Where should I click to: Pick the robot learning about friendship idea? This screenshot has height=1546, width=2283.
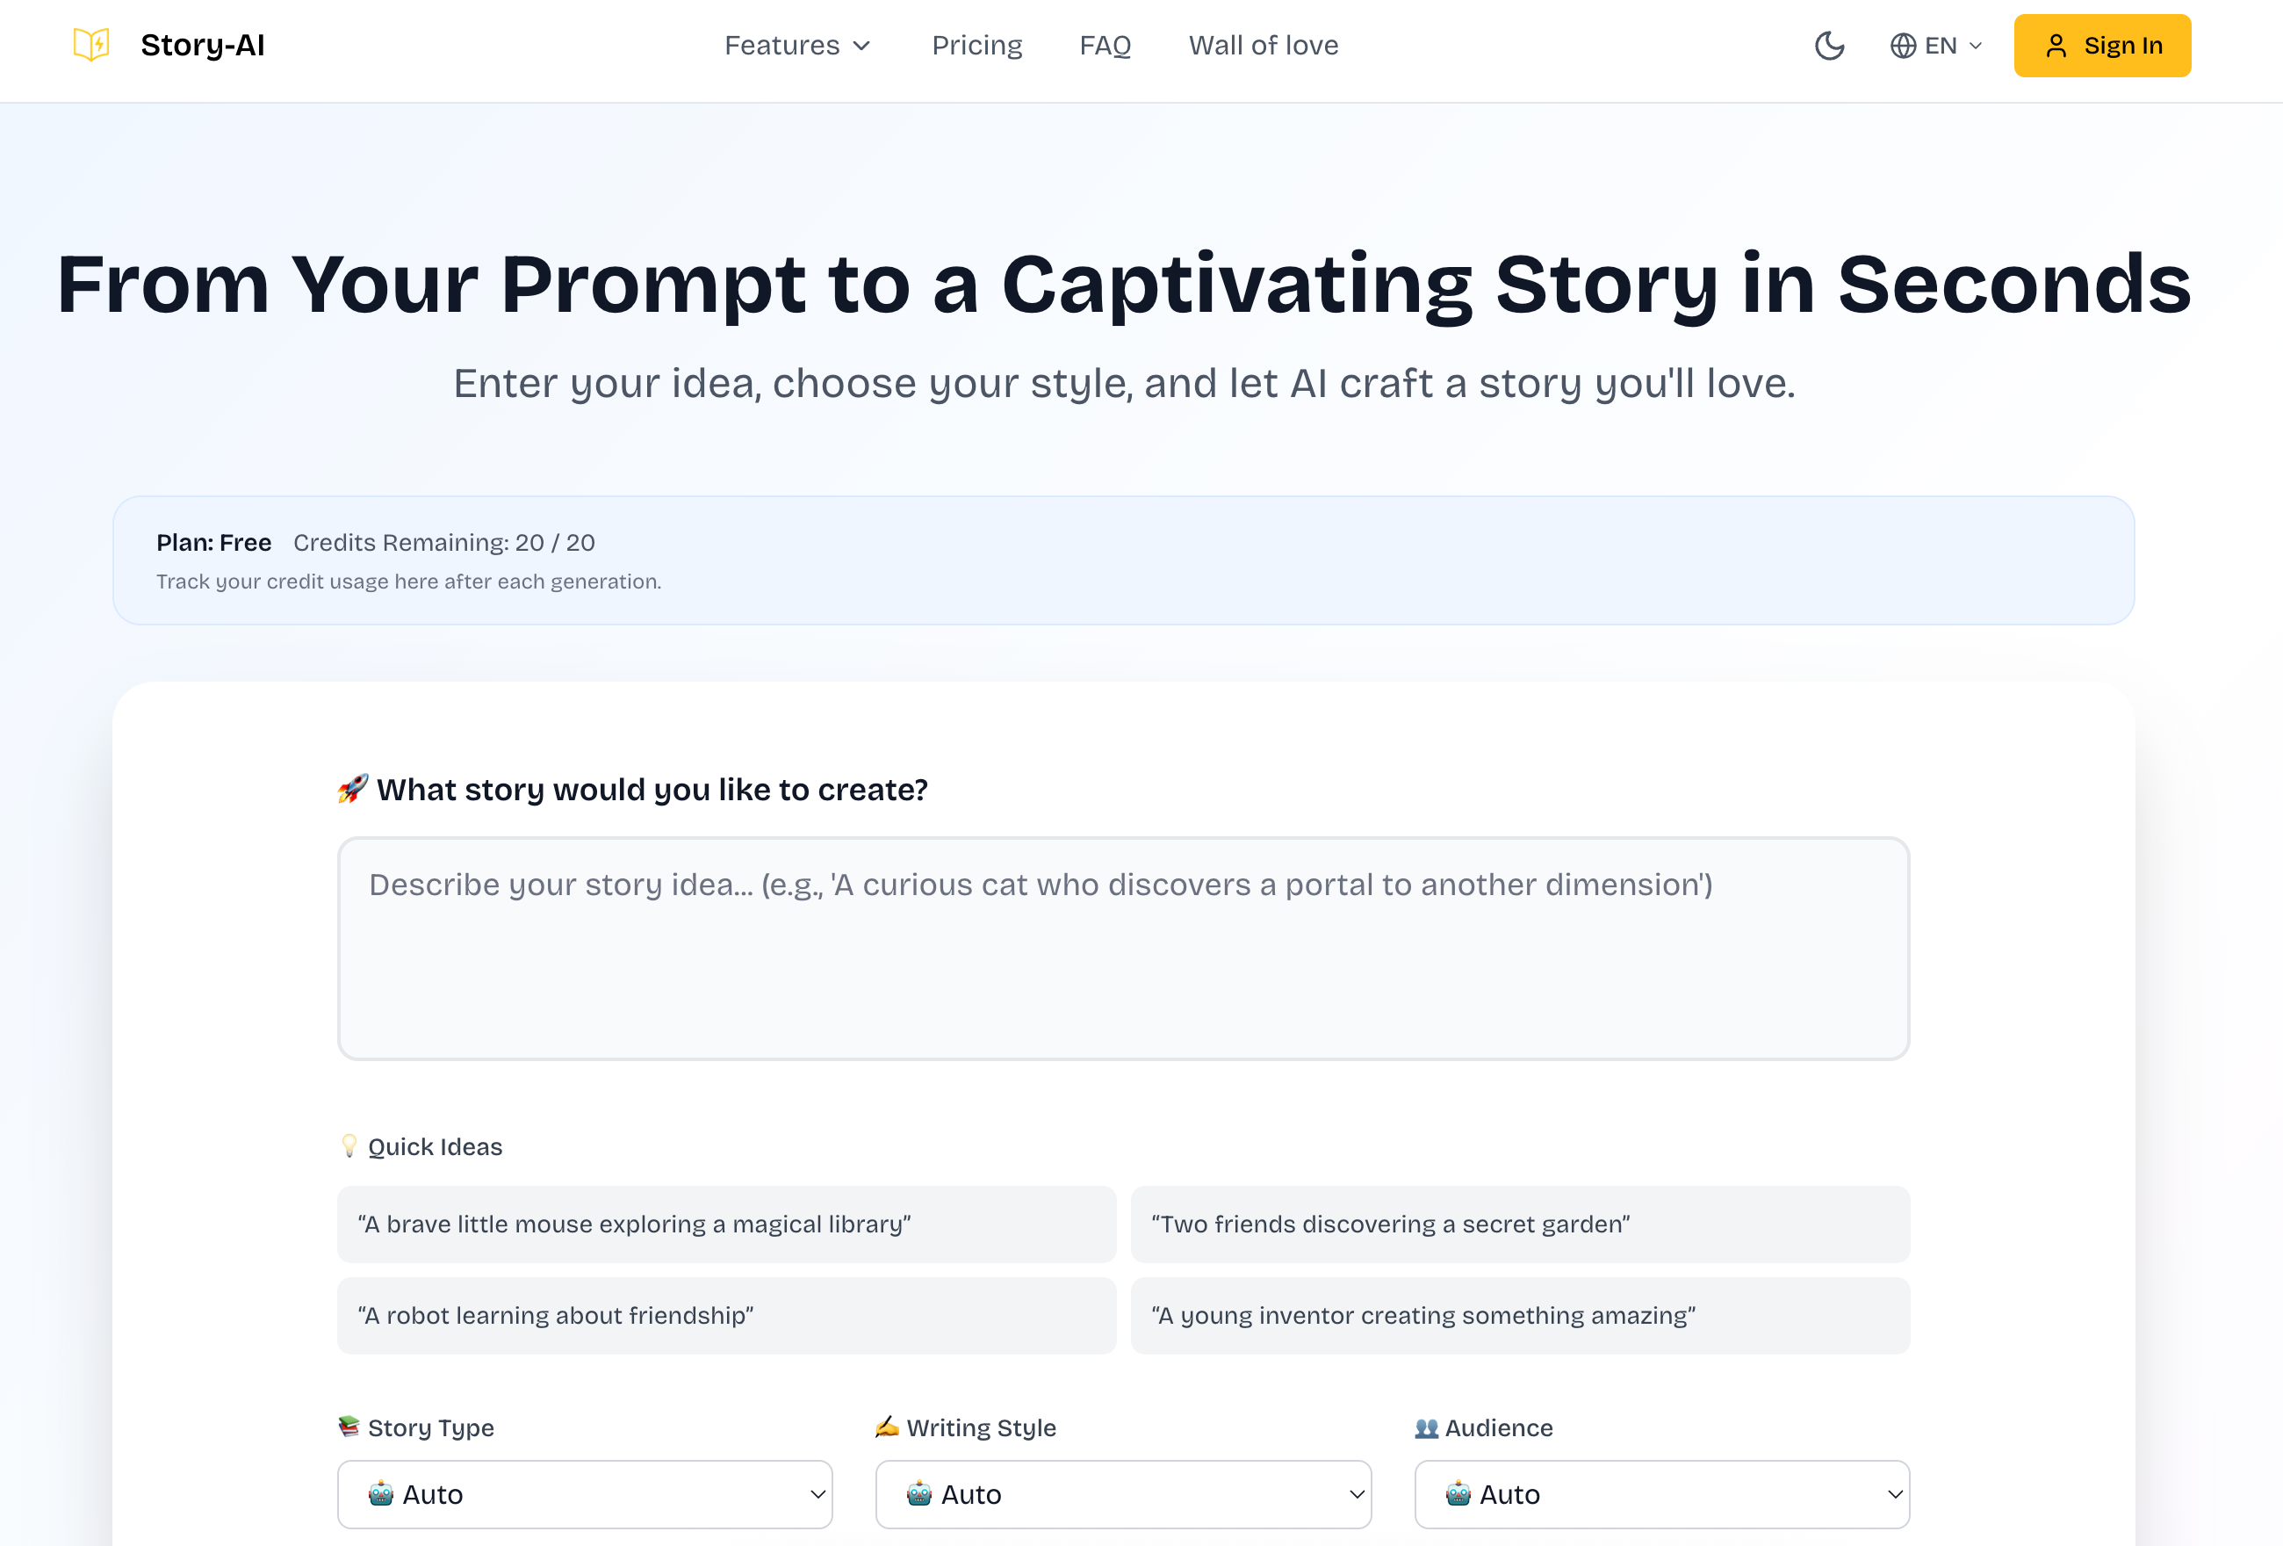[726, 1315]
